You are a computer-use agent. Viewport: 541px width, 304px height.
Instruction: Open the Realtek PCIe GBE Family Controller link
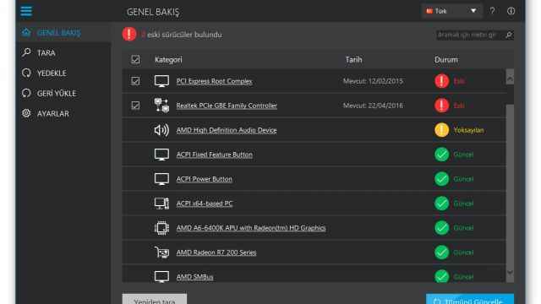click(227, 106)
